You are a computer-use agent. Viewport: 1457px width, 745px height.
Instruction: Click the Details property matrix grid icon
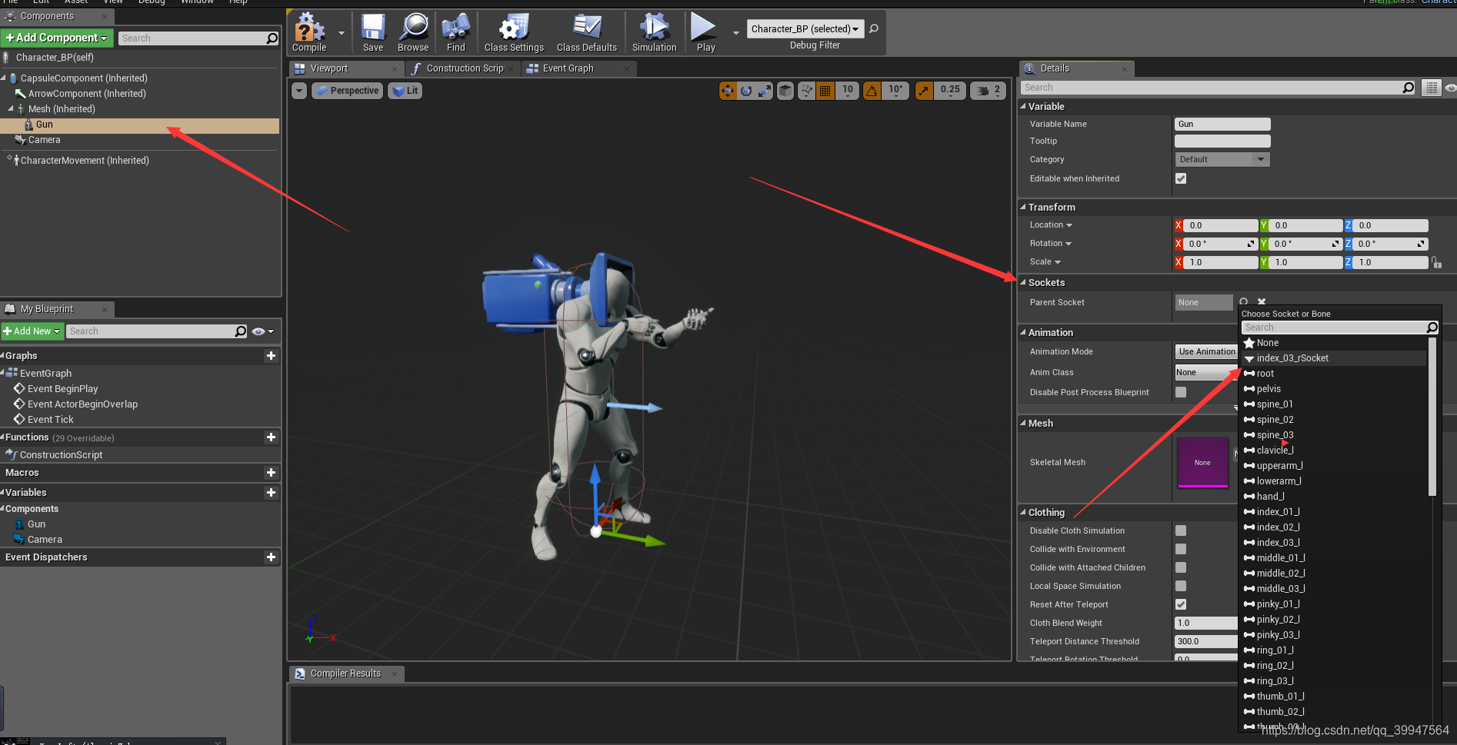tap(1431, 88)
